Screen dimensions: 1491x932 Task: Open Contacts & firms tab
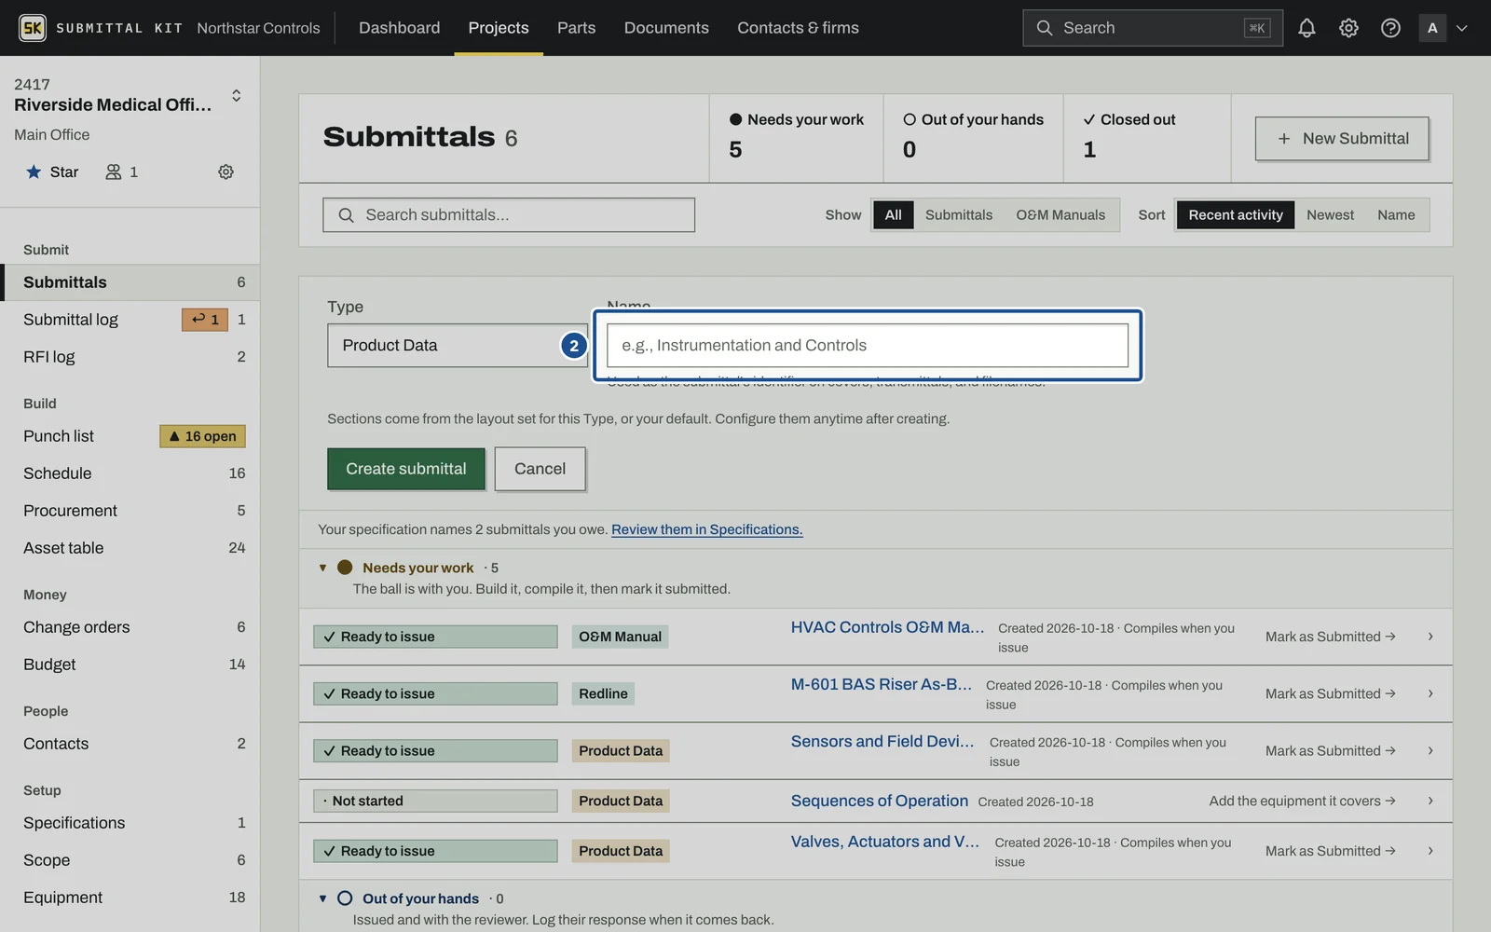(798, 28)
